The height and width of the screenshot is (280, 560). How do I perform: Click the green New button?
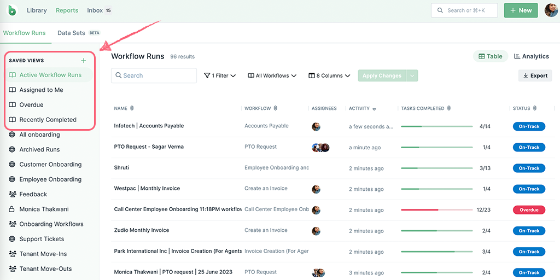pos(521,10)
